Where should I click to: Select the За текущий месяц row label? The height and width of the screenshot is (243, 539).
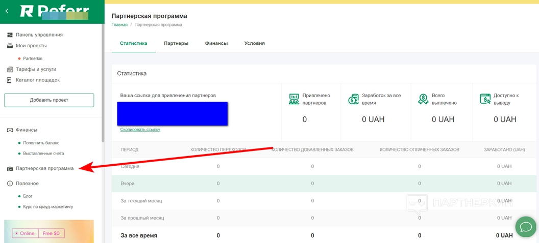(x=141, y=201)
